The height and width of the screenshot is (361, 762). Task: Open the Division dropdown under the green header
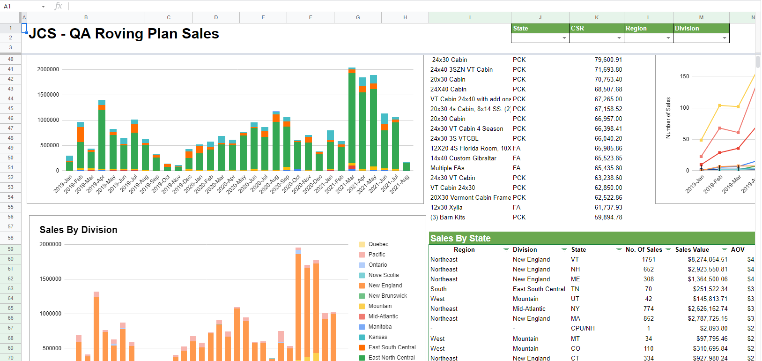coord(725,38)
